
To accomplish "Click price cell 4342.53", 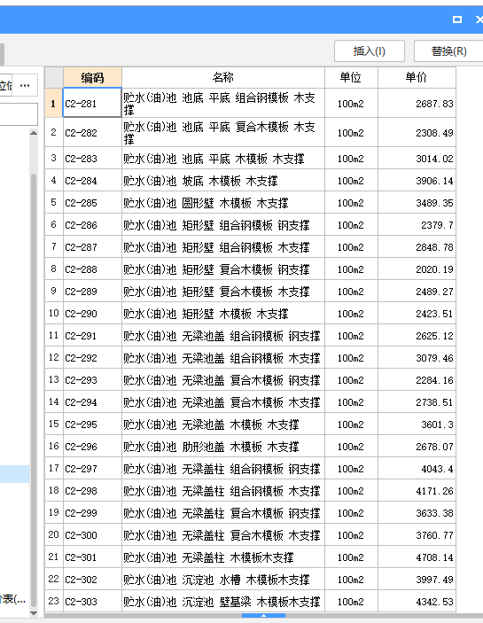I will click(417, 601).
